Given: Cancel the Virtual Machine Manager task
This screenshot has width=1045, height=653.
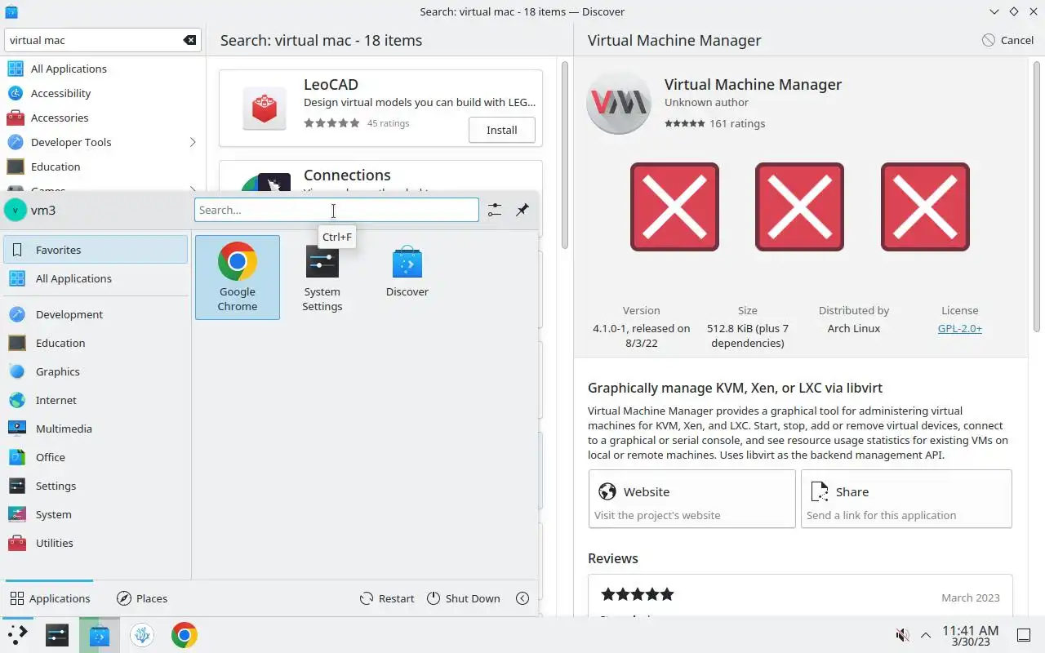Looking at the screenshot, I should pos(1008,40).
